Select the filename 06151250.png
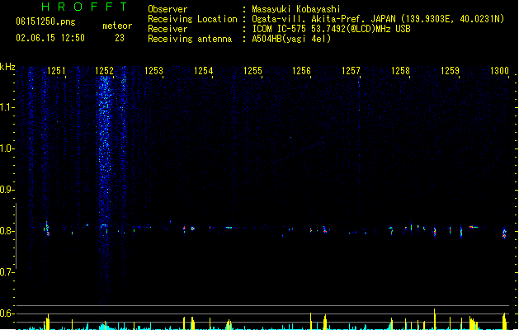519x330 pixels. point(45,21)
